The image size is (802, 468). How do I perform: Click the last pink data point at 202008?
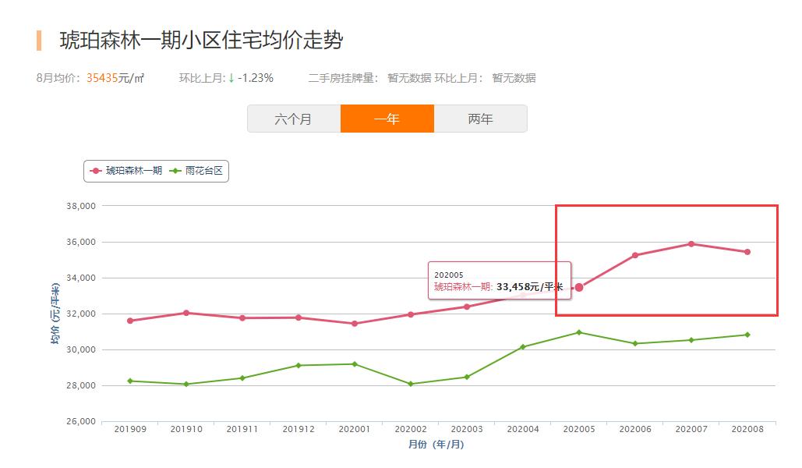(x=747, y=250)
